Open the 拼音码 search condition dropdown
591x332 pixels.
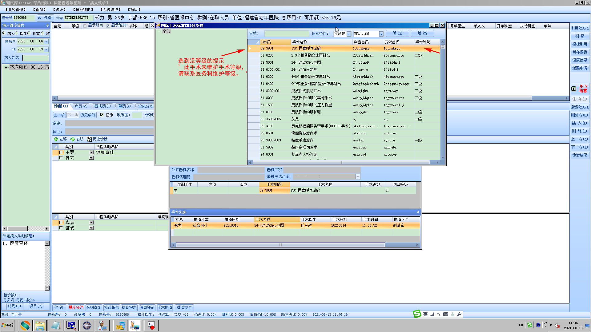pos(349,34)
